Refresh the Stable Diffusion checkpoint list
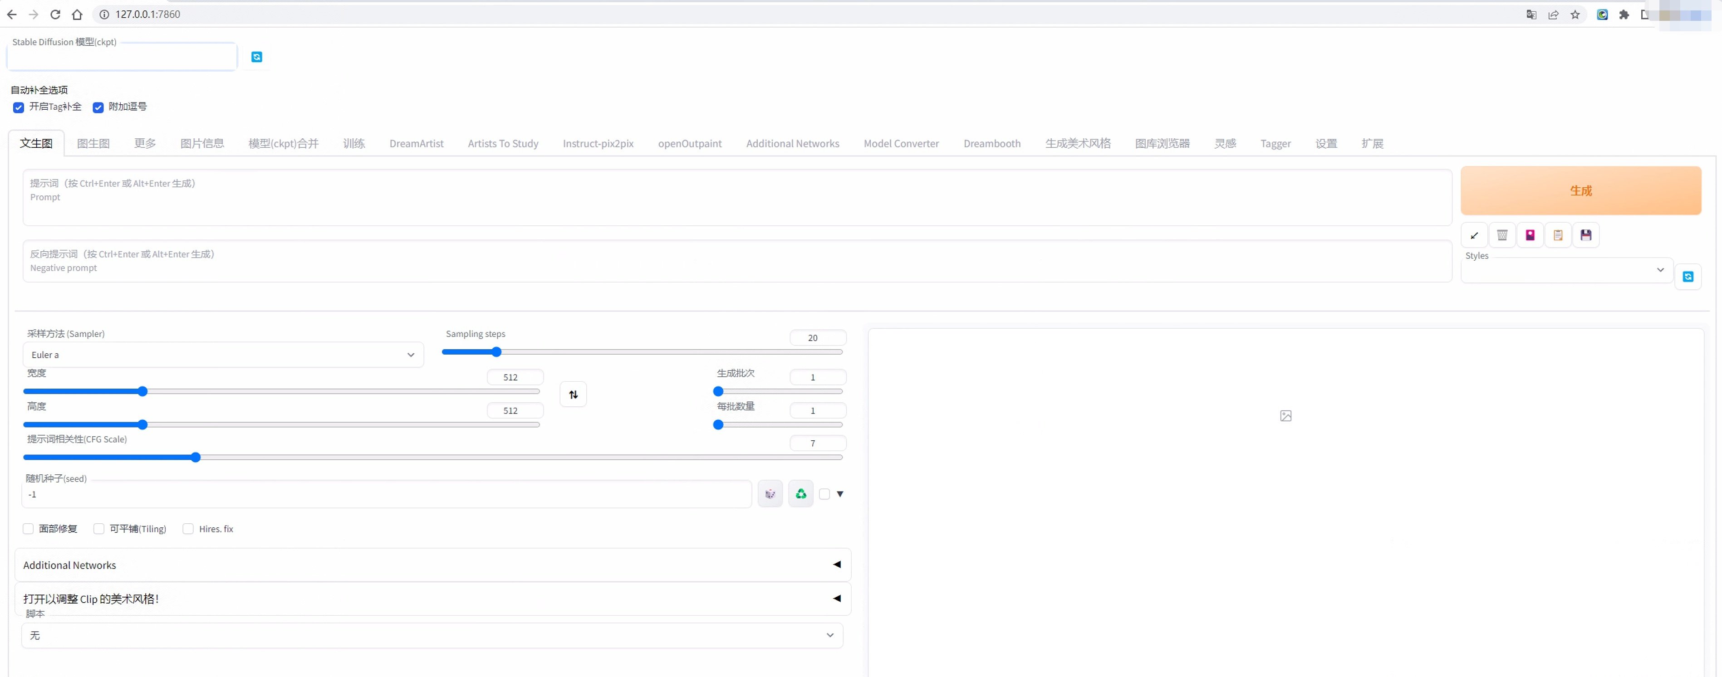This screenshot has width=1722, height=677. click(x=257, y=58)
